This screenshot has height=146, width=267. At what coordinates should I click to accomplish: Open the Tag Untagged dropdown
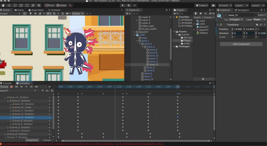(x=236, y=19)
